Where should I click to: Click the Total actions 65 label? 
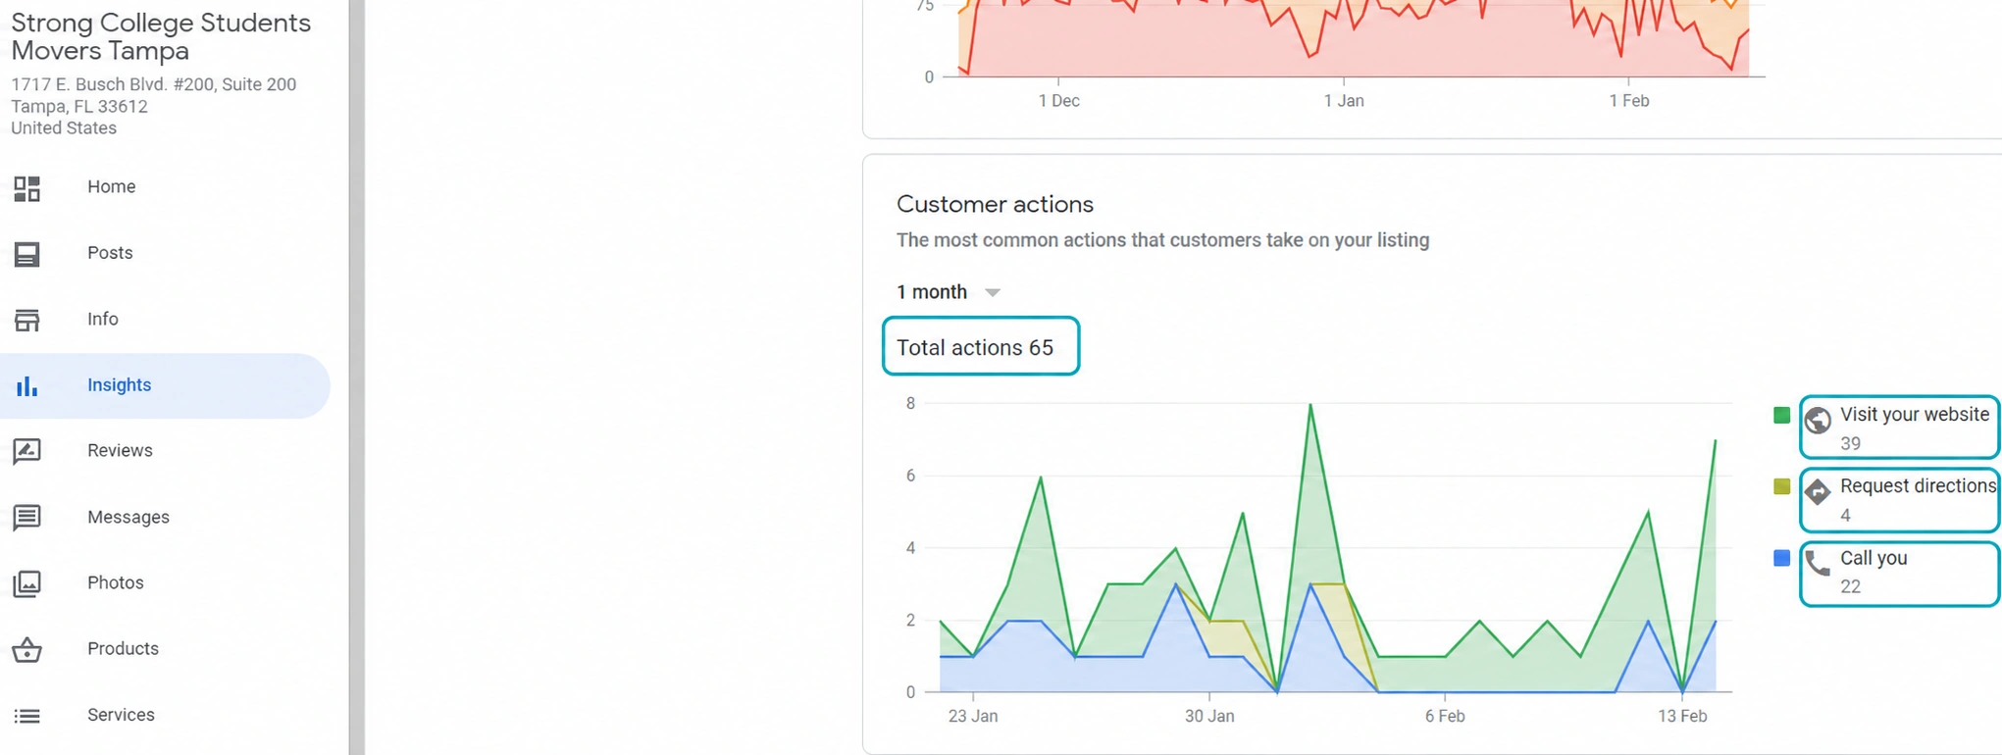[x=975, y=347]
